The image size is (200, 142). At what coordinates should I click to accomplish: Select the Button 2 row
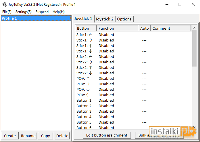click(x=133, y=106)
